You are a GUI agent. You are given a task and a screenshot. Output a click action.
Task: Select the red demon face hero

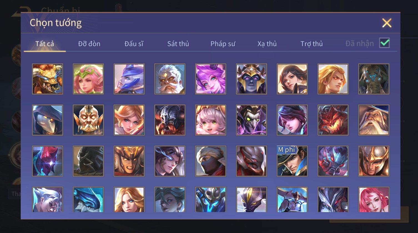(x=333, y=120)
